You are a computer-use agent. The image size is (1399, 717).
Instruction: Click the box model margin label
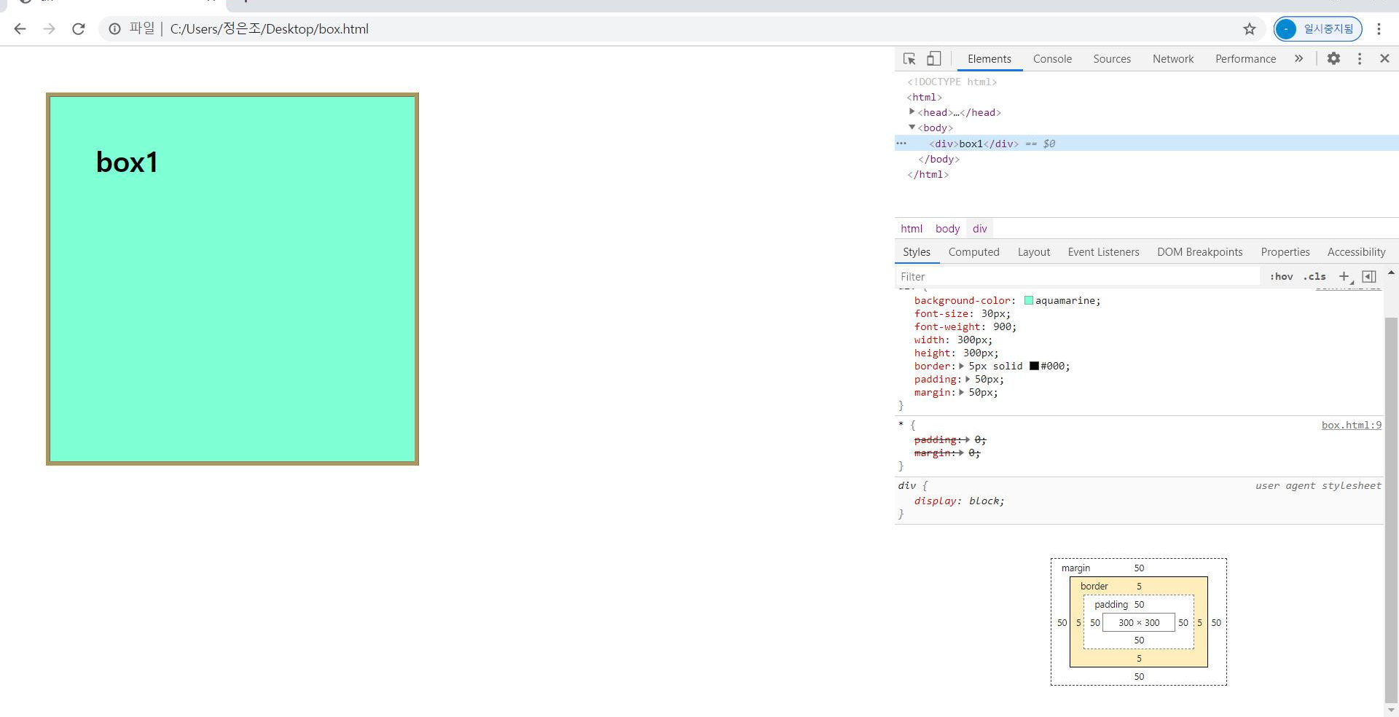coord(1075,568)
